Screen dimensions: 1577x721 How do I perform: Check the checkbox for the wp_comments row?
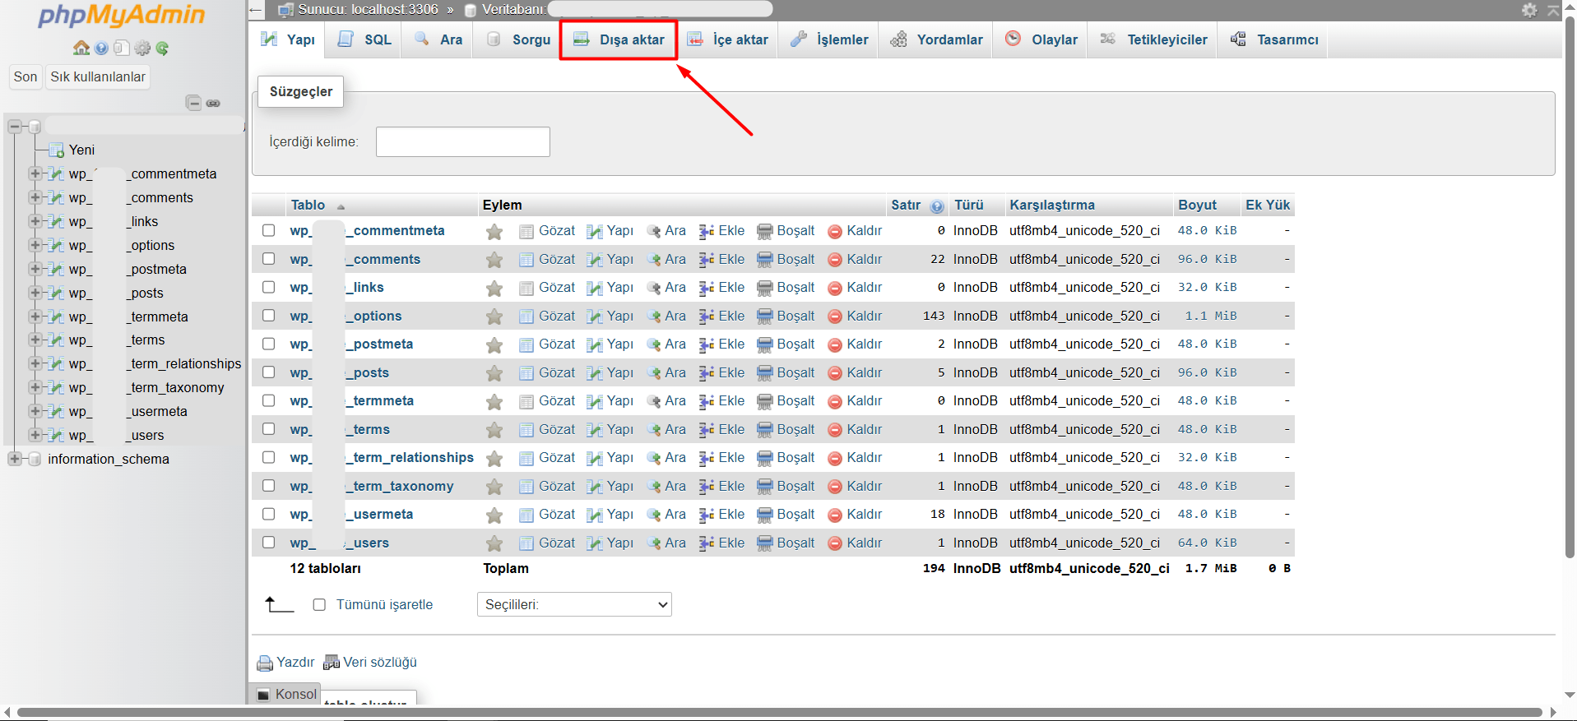268,259
